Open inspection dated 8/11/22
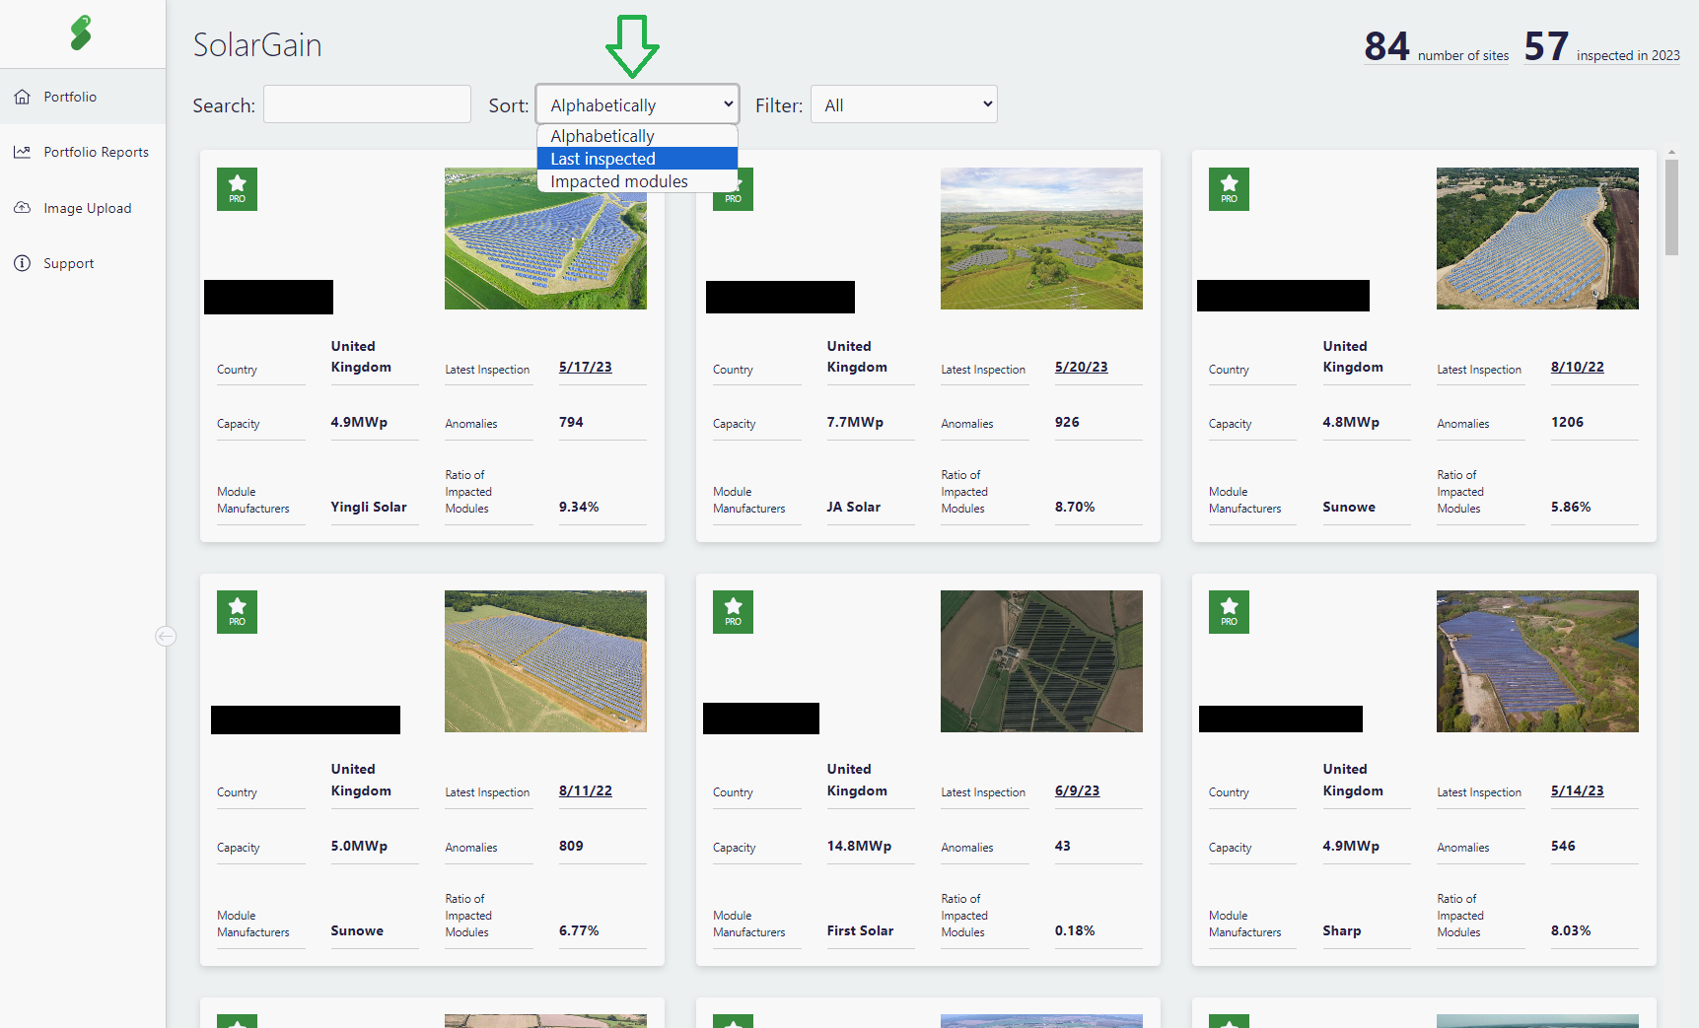The height and width of the screenshot is (1028, 1699). pyautogui.click(x=585, y=790)
